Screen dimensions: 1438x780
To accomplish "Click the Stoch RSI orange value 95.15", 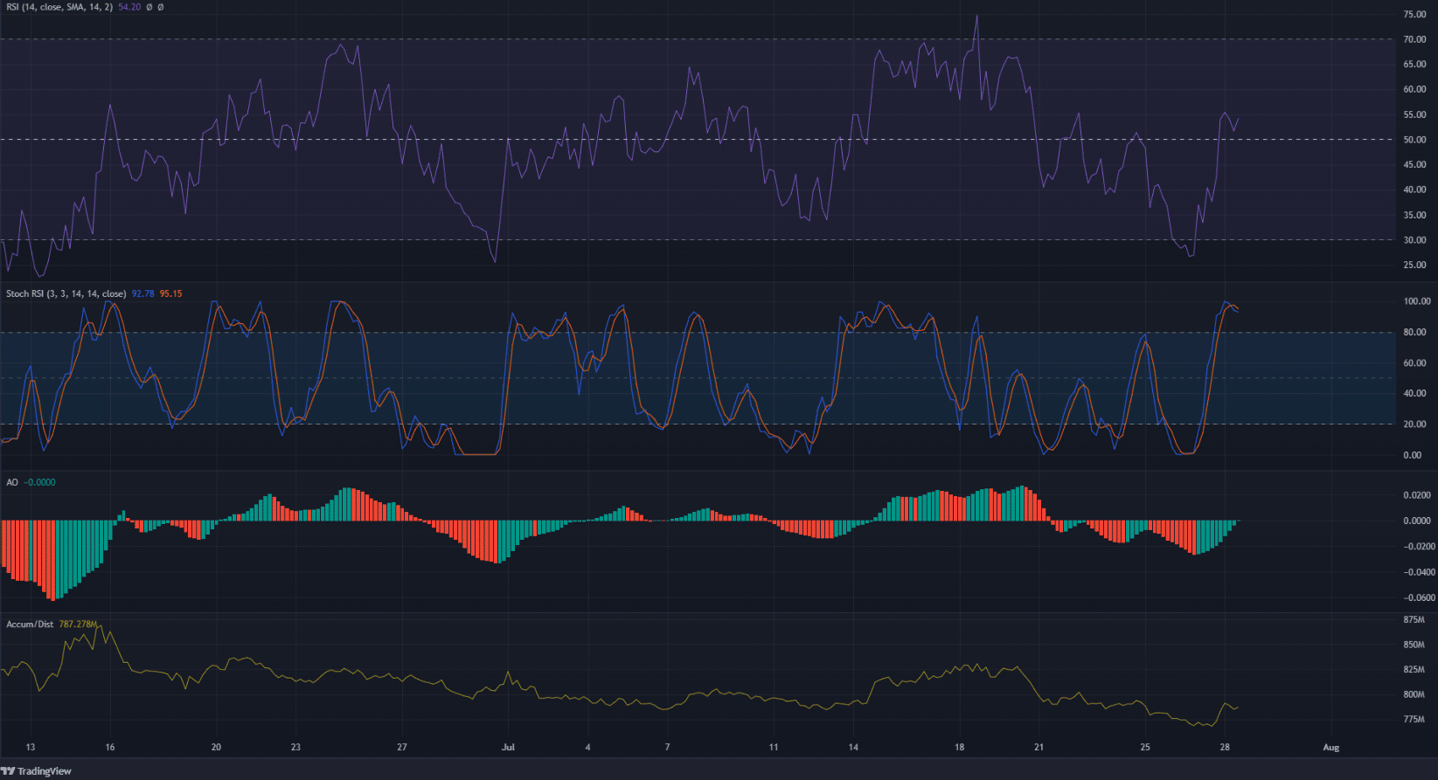I will click(170, 294).
